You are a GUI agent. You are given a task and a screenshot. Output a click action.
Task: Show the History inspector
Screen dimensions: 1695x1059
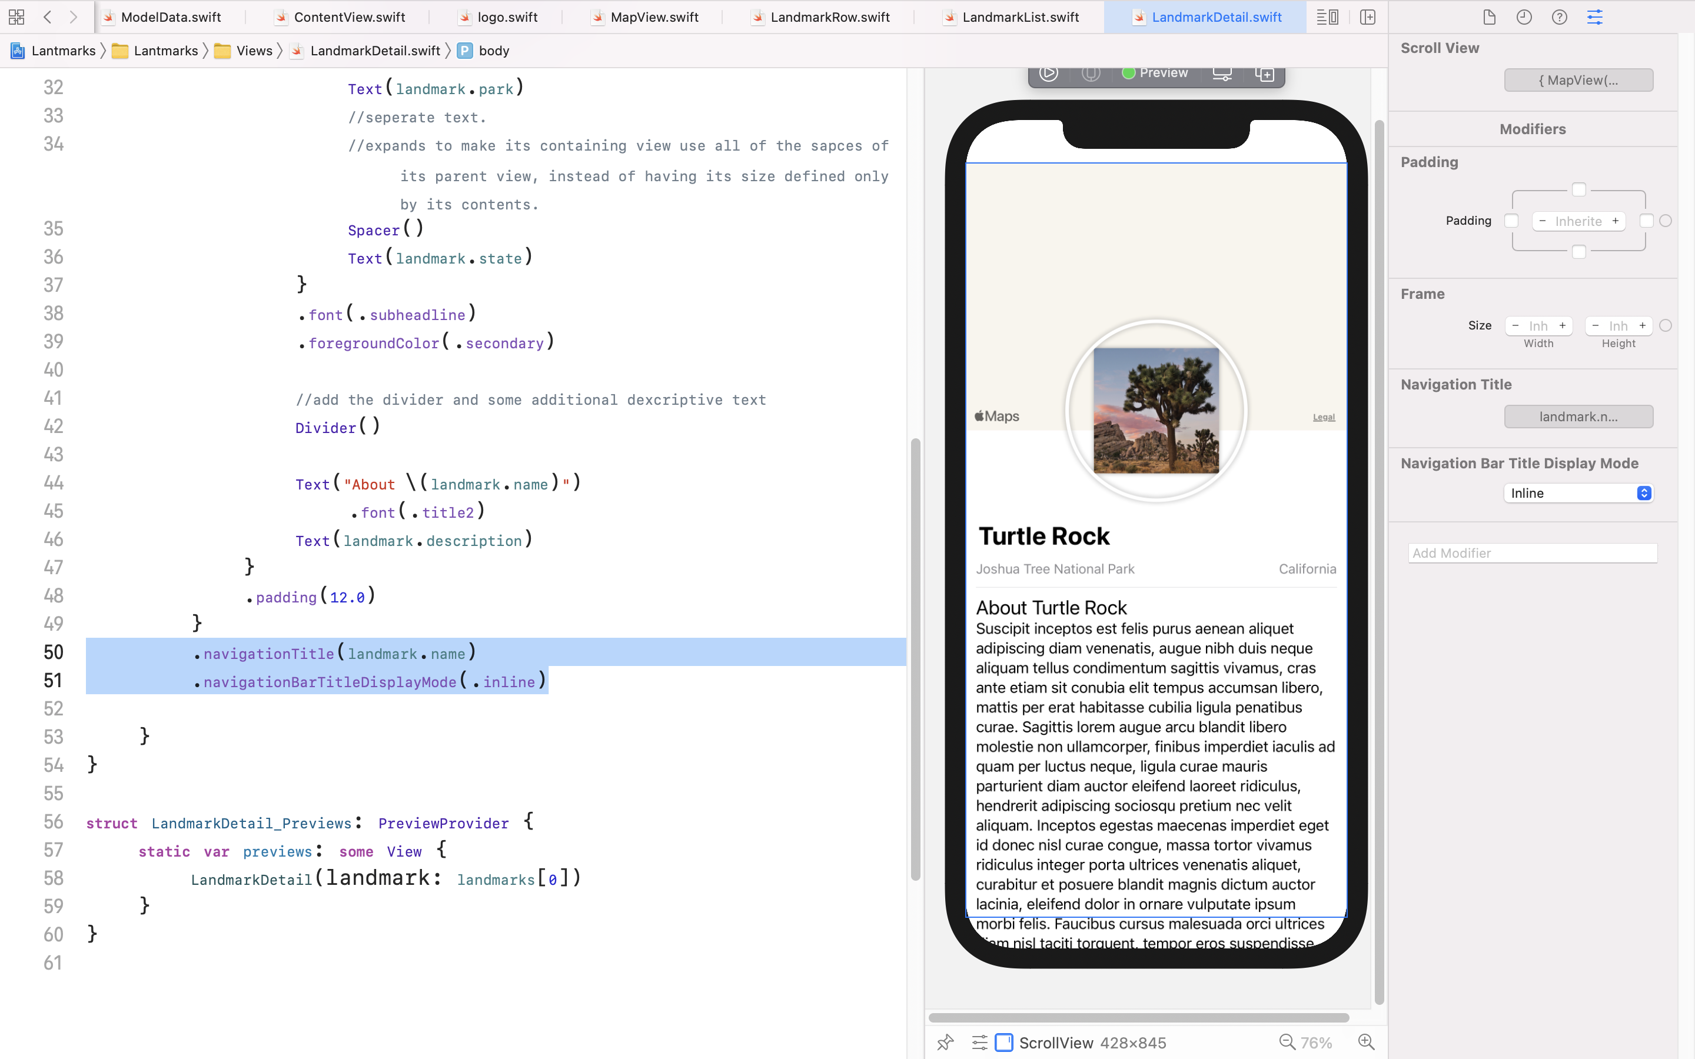[x=1524, y=17]
